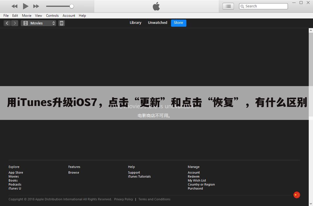Open the File menu

tap(6, 16)
